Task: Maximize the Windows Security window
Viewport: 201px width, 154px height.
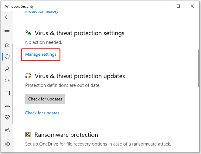Action: pos(178,6)
